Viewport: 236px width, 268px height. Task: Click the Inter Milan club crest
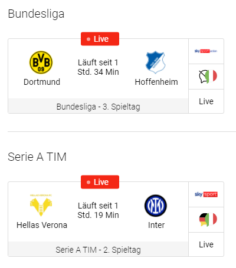point(156,206)
